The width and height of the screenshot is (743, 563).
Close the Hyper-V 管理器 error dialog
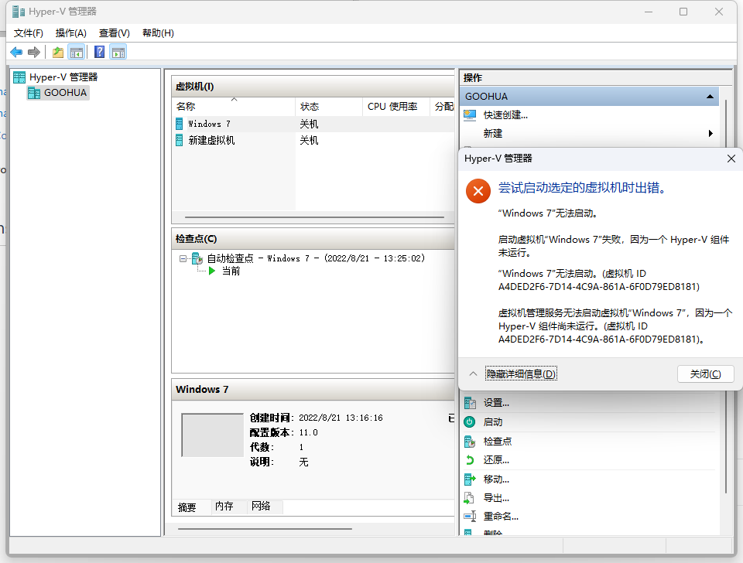pos(731,159)
